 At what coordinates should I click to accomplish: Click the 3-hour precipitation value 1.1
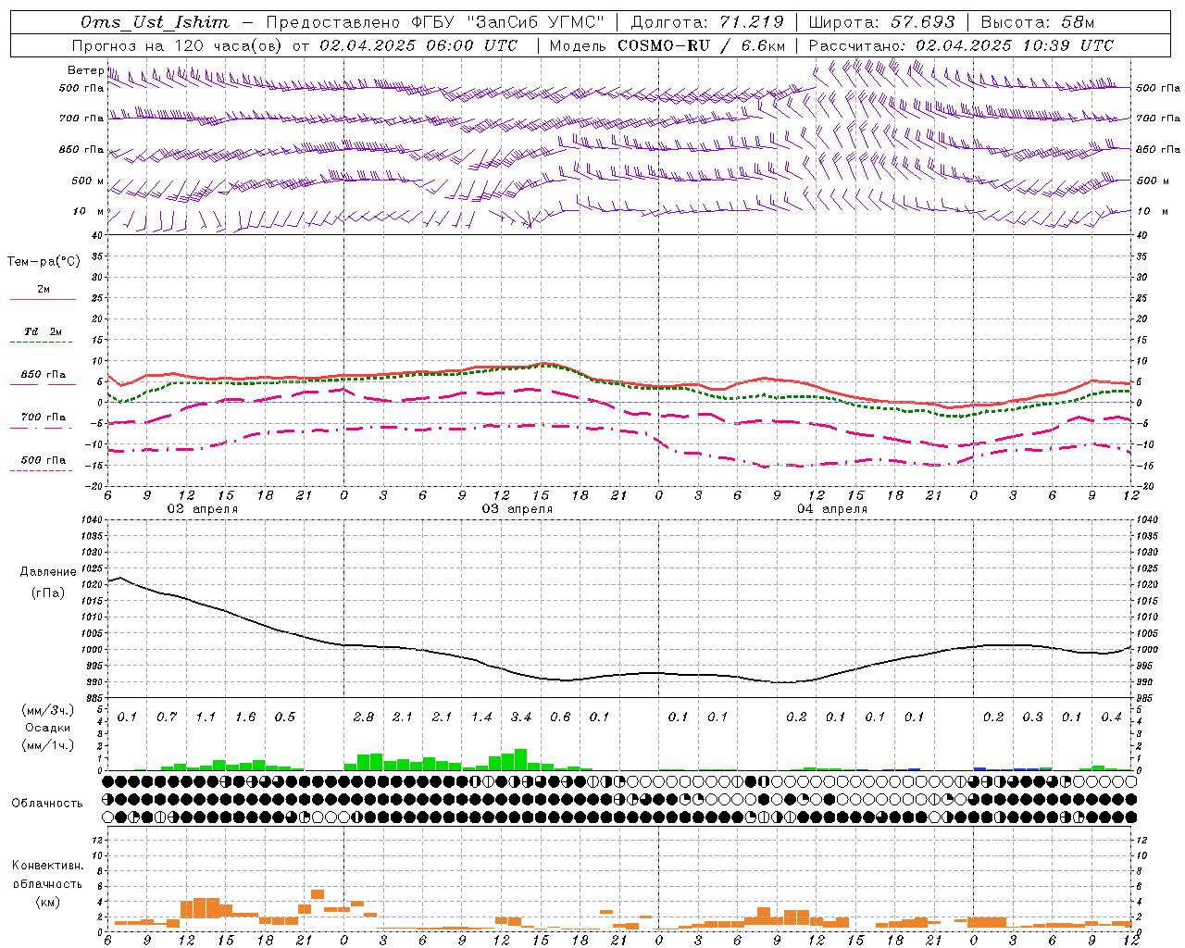click(206, 717)
